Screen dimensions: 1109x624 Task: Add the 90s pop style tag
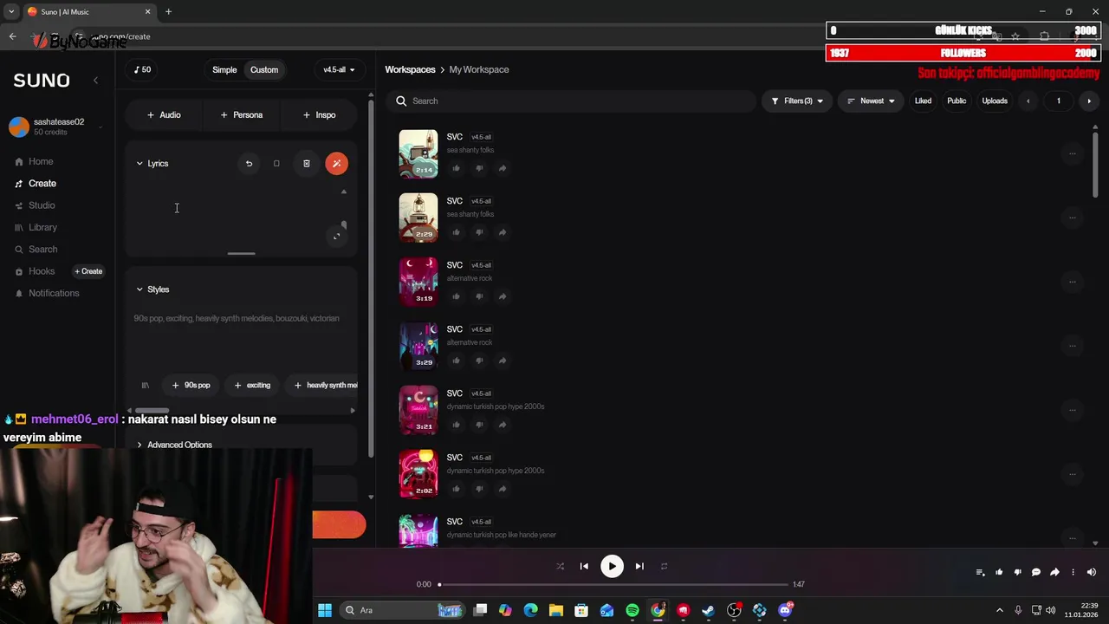coord(191,385)
